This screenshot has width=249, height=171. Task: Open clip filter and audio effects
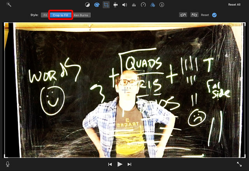coord(153,5)
